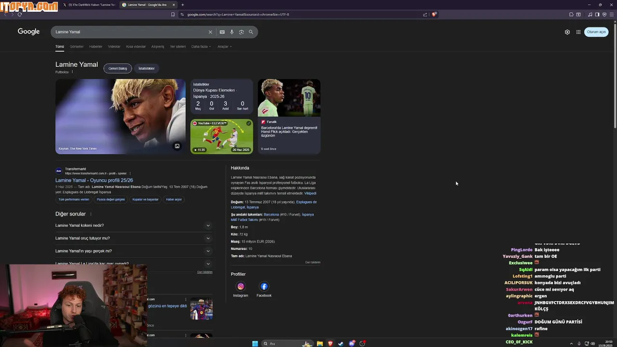This screenshot has width=617, height=347.
Task: Click the browser address bar URL
Action: [238, 14]
